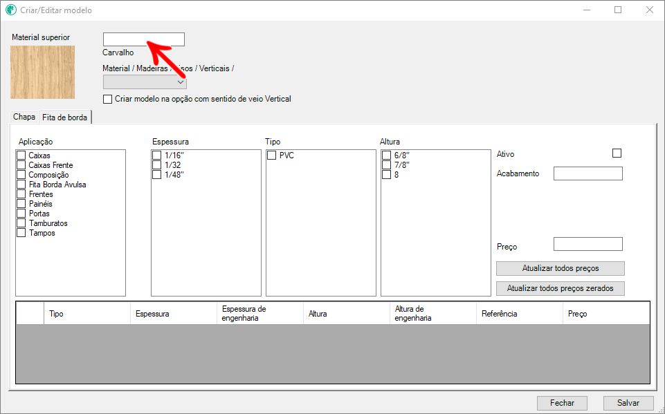665x414 pixels.
Task: Click the Preço input field
Action: pyautogui.click(x=588, y=244)
